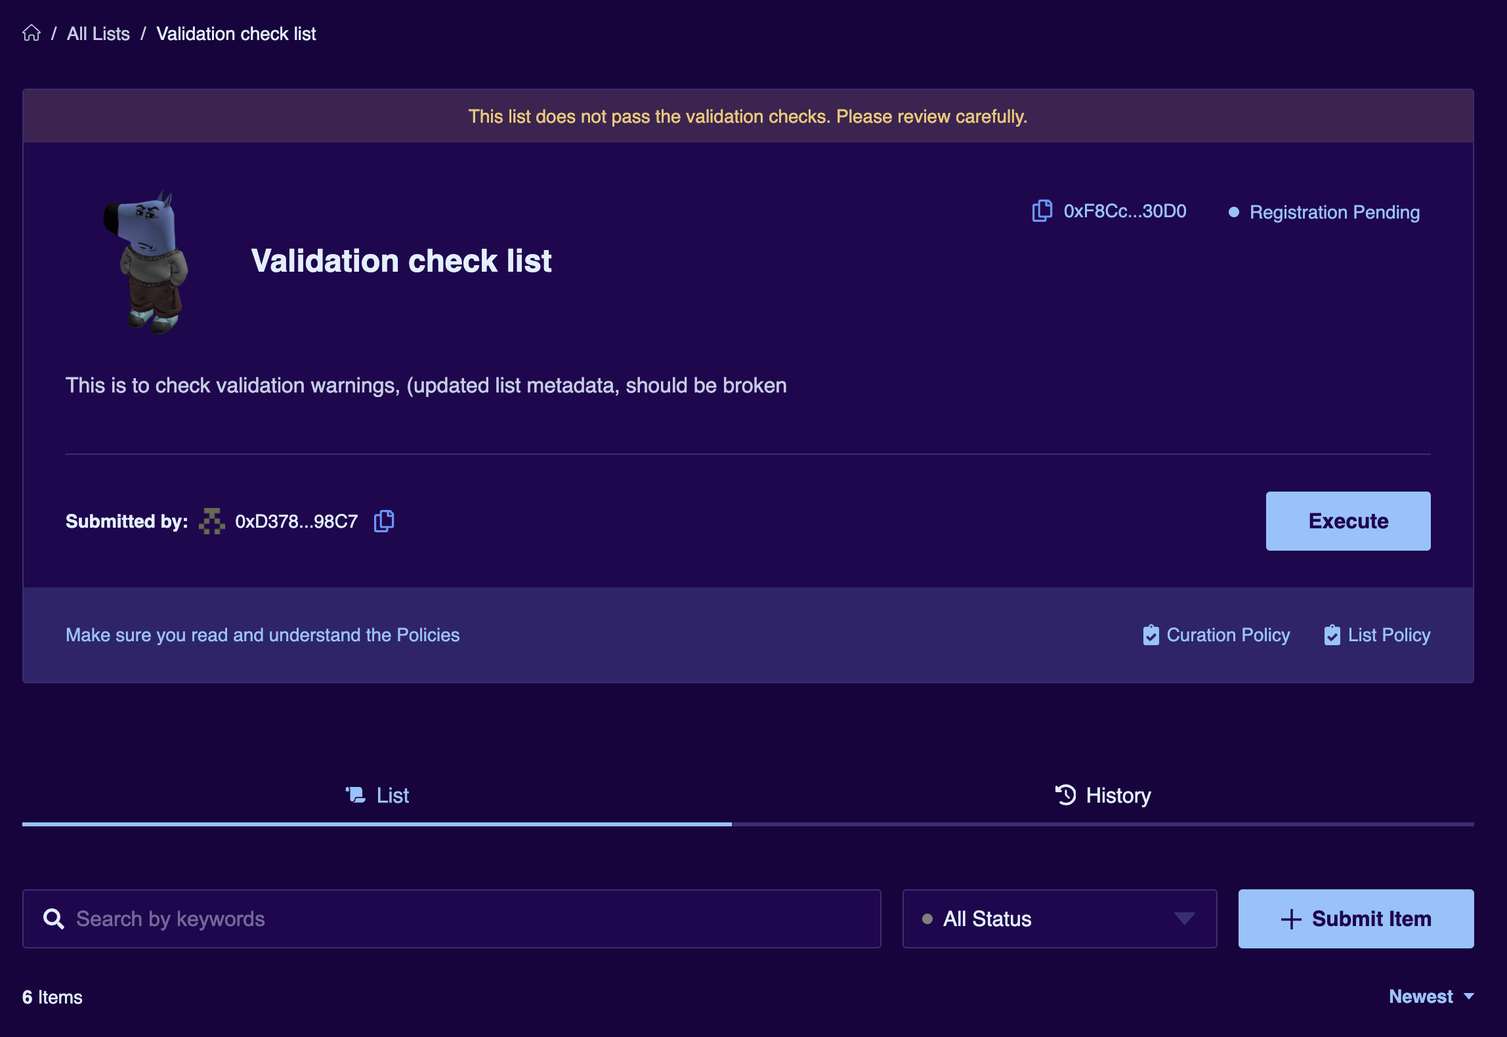The width and height of the screenshot is (1507, 1037).
Task: Focus the Search by keywords field
Action: [459, 919]
